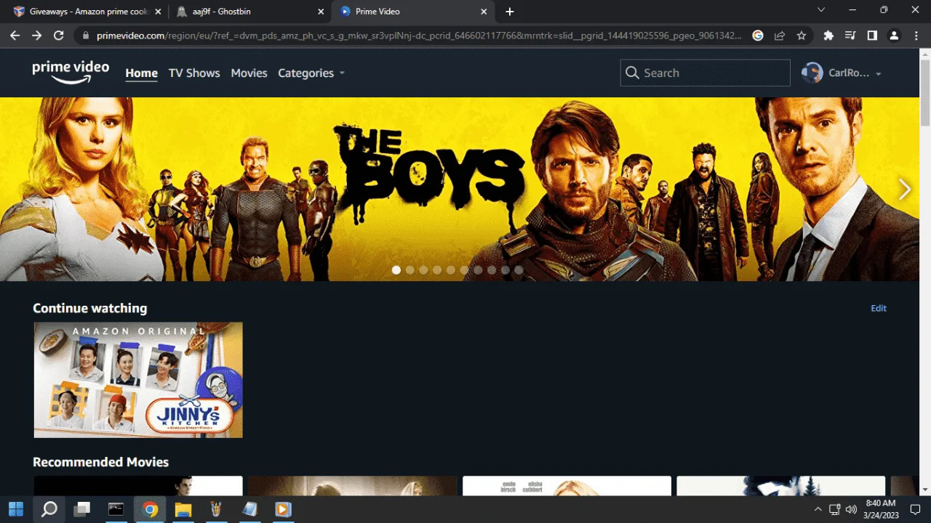Click the Recommended Movies heading

click(100, 462)
